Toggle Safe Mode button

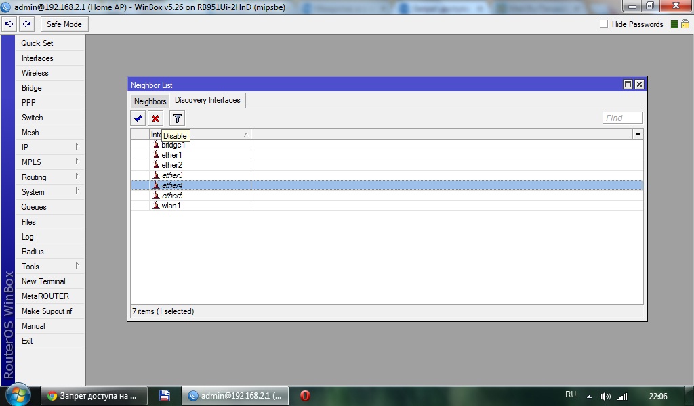point(64,24)
